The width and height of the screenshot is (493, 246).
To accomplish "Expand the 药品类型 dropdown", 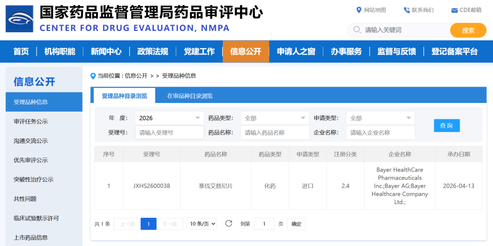I will (x=275, y=118).
